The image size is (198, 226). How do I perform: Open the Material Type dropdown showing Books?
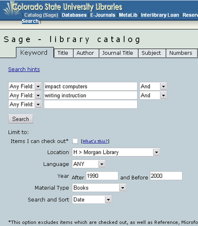coord(99,188)
